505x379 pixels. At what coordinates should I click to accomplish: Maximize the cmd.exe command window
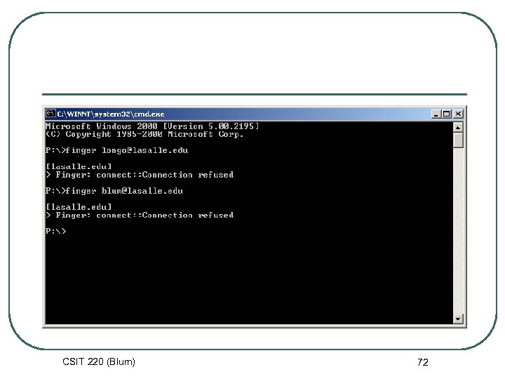tap(446, 114)
